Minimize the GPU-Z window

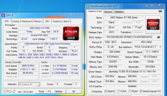[x=147, y=5]
